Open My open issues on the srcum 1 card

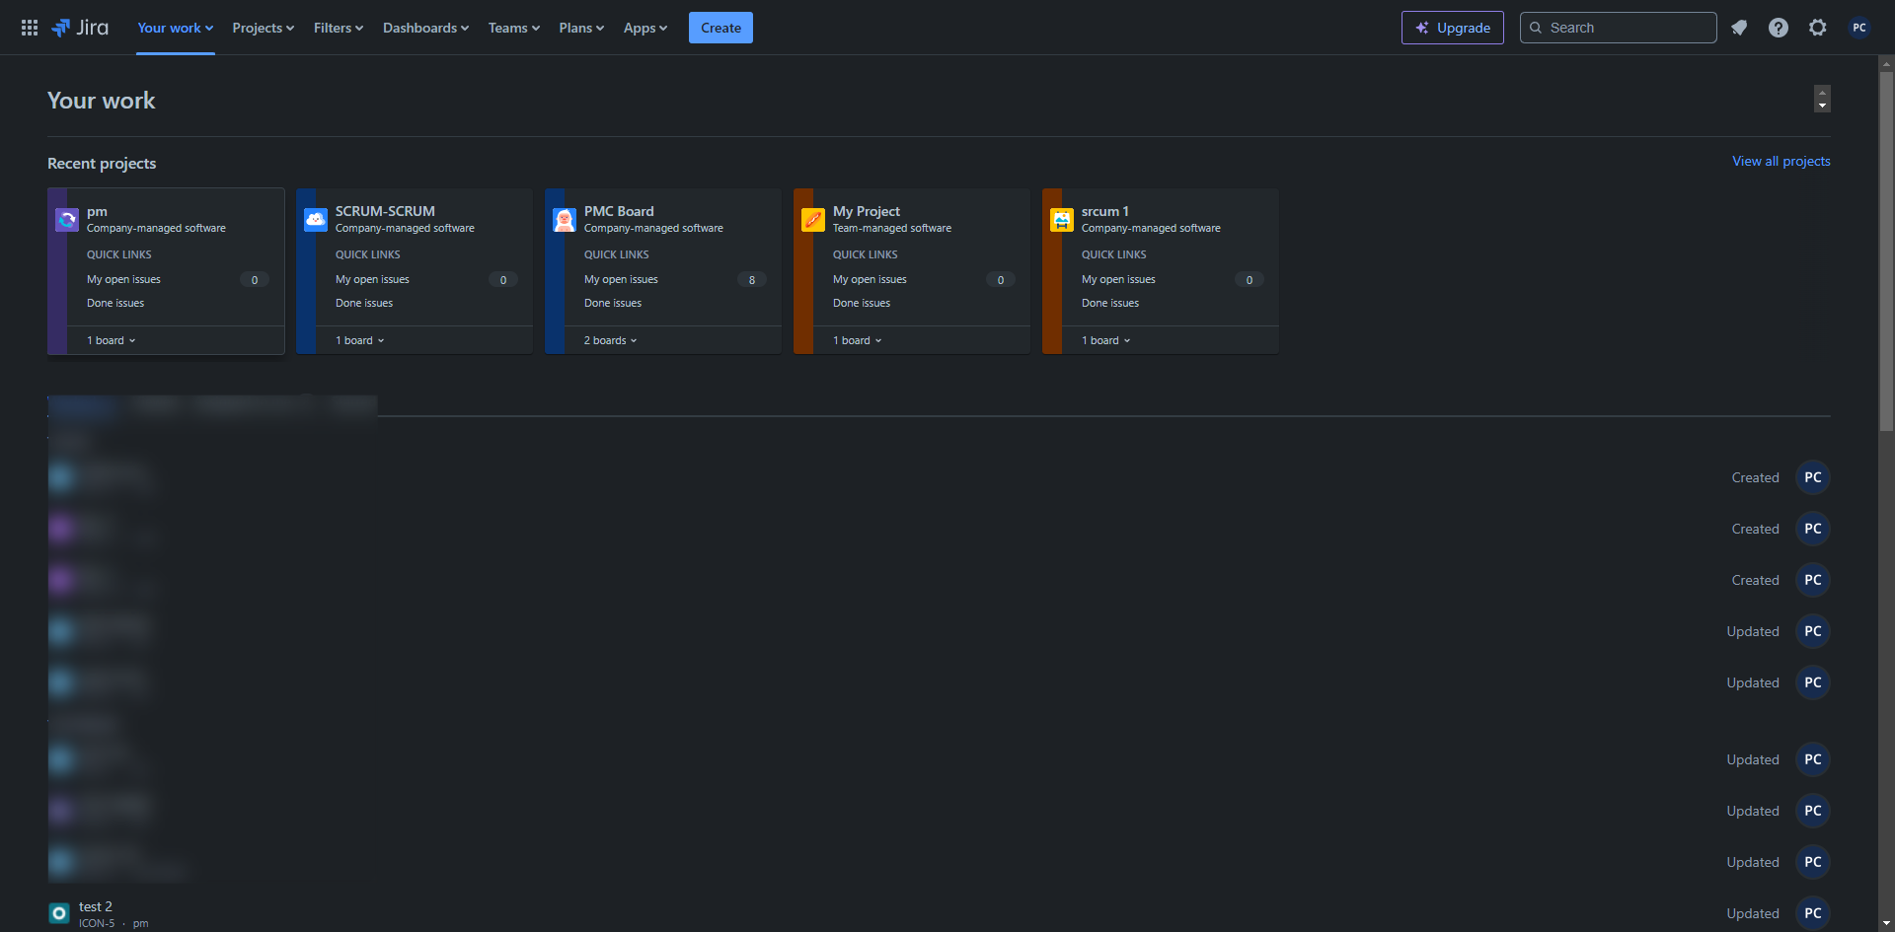click(x=1118, y=279)
